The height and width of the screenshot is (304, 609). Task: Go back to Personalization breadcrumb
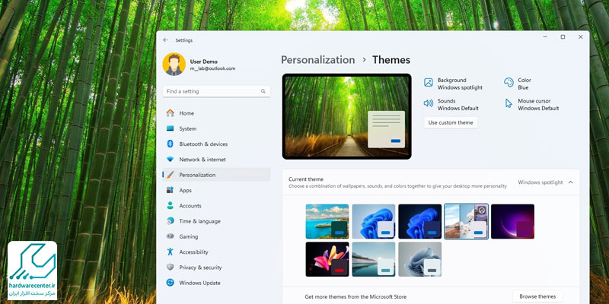pyautogui.click(x=317, y=60)
